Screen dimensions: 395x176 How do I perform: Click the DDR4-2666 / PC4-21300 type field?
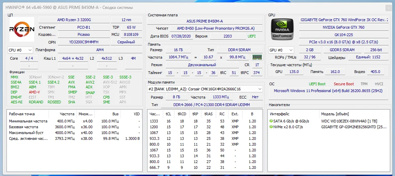click(212, 105)
